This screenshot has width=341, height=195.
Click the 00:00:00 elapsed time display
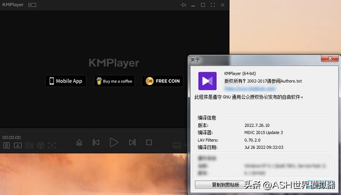[12, 137]
